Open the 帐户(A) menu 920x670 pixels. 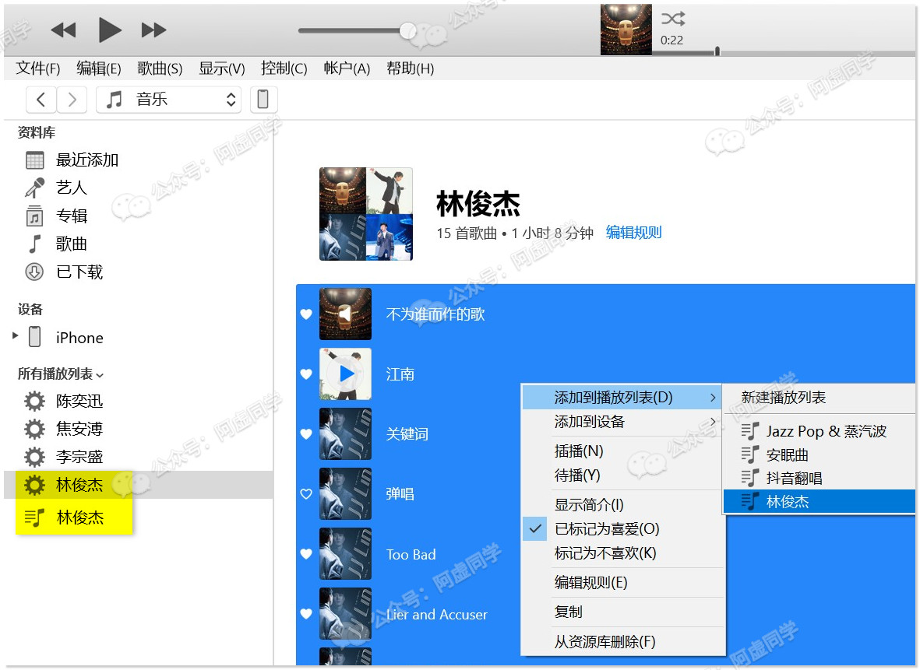coord(347,68)
